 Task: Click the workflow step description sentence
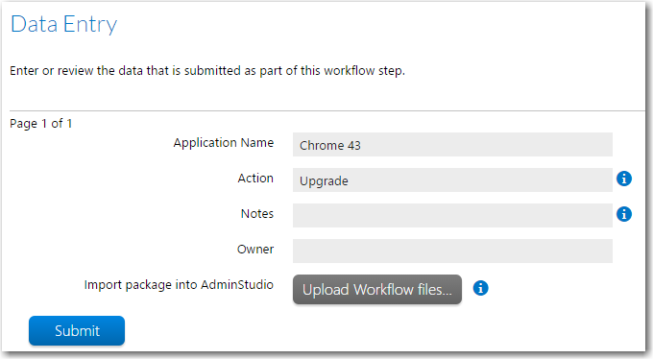(207, 71)
